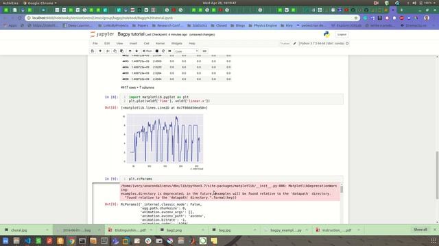Viewport: 439px width, 246px height.
Task: Move the selected cell up
Action: pos(130,51)
